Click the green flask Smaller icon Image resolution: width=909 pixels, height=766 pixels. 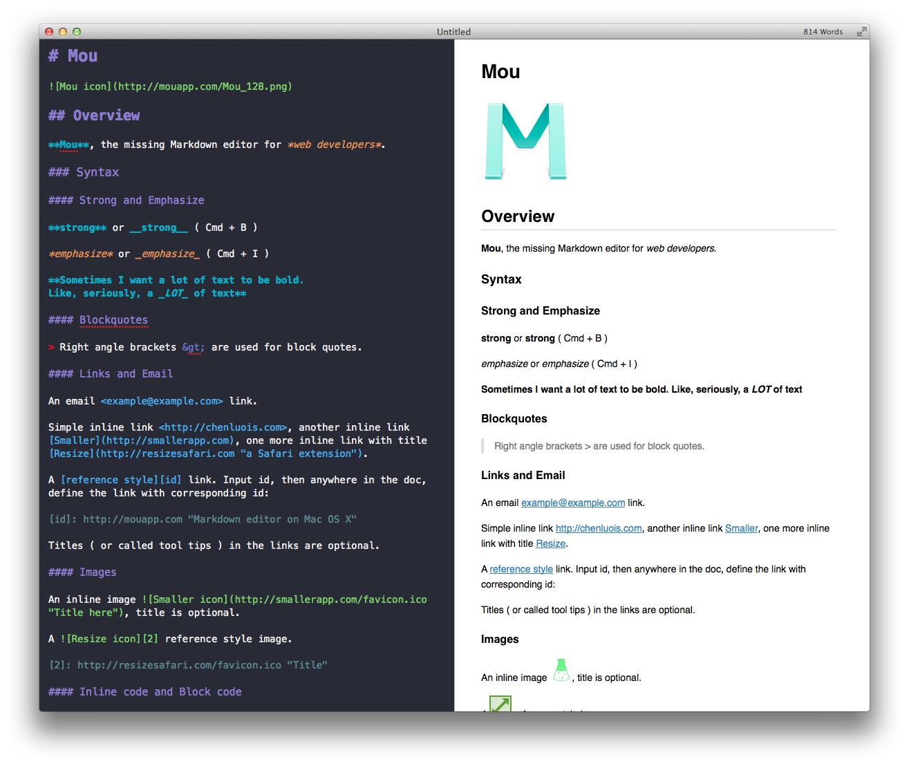[x=561, y=670]
